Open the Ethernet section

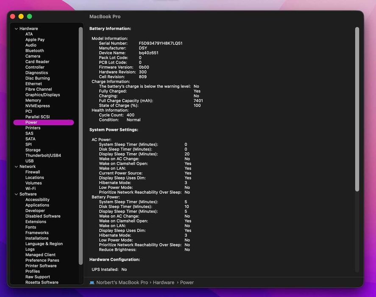point(33,84)
